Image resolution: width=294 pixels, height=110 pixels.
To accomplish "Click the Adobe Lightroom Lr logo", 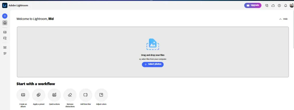I will point(5,5).
